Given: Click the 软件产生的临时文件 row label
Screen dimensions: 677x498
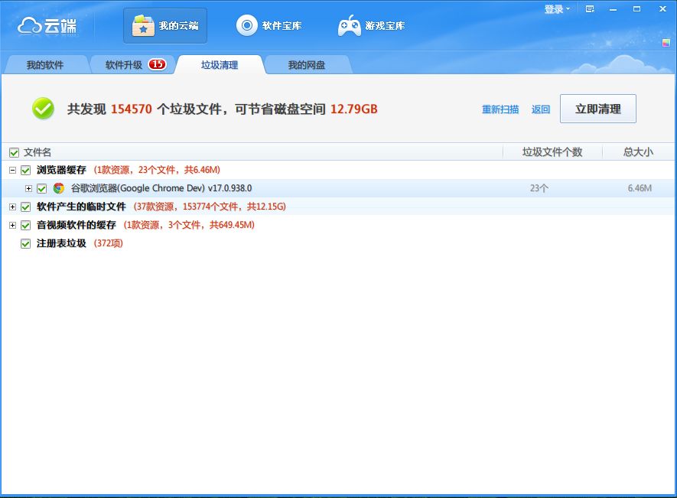Looking at the screenshot, I should point(81,207).
